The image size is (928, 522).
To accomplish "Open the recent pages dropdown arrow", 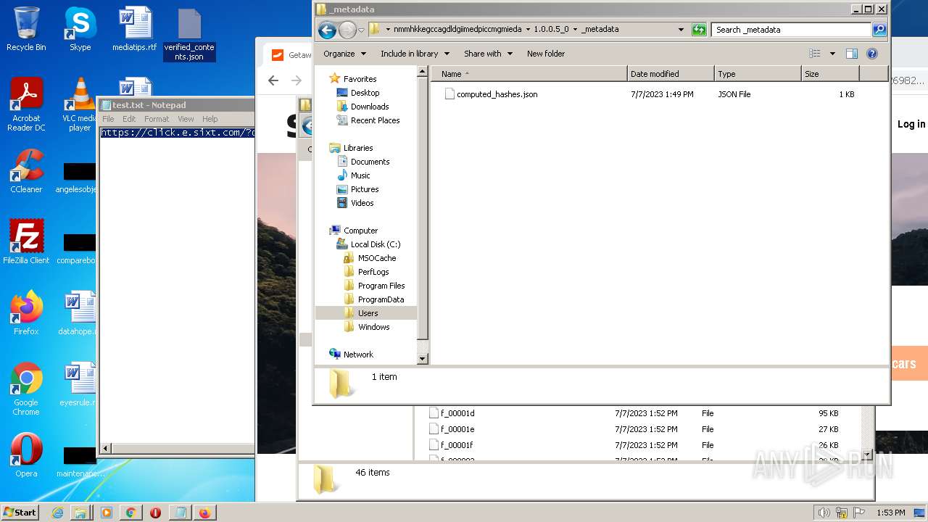I will tap(361, 30).
